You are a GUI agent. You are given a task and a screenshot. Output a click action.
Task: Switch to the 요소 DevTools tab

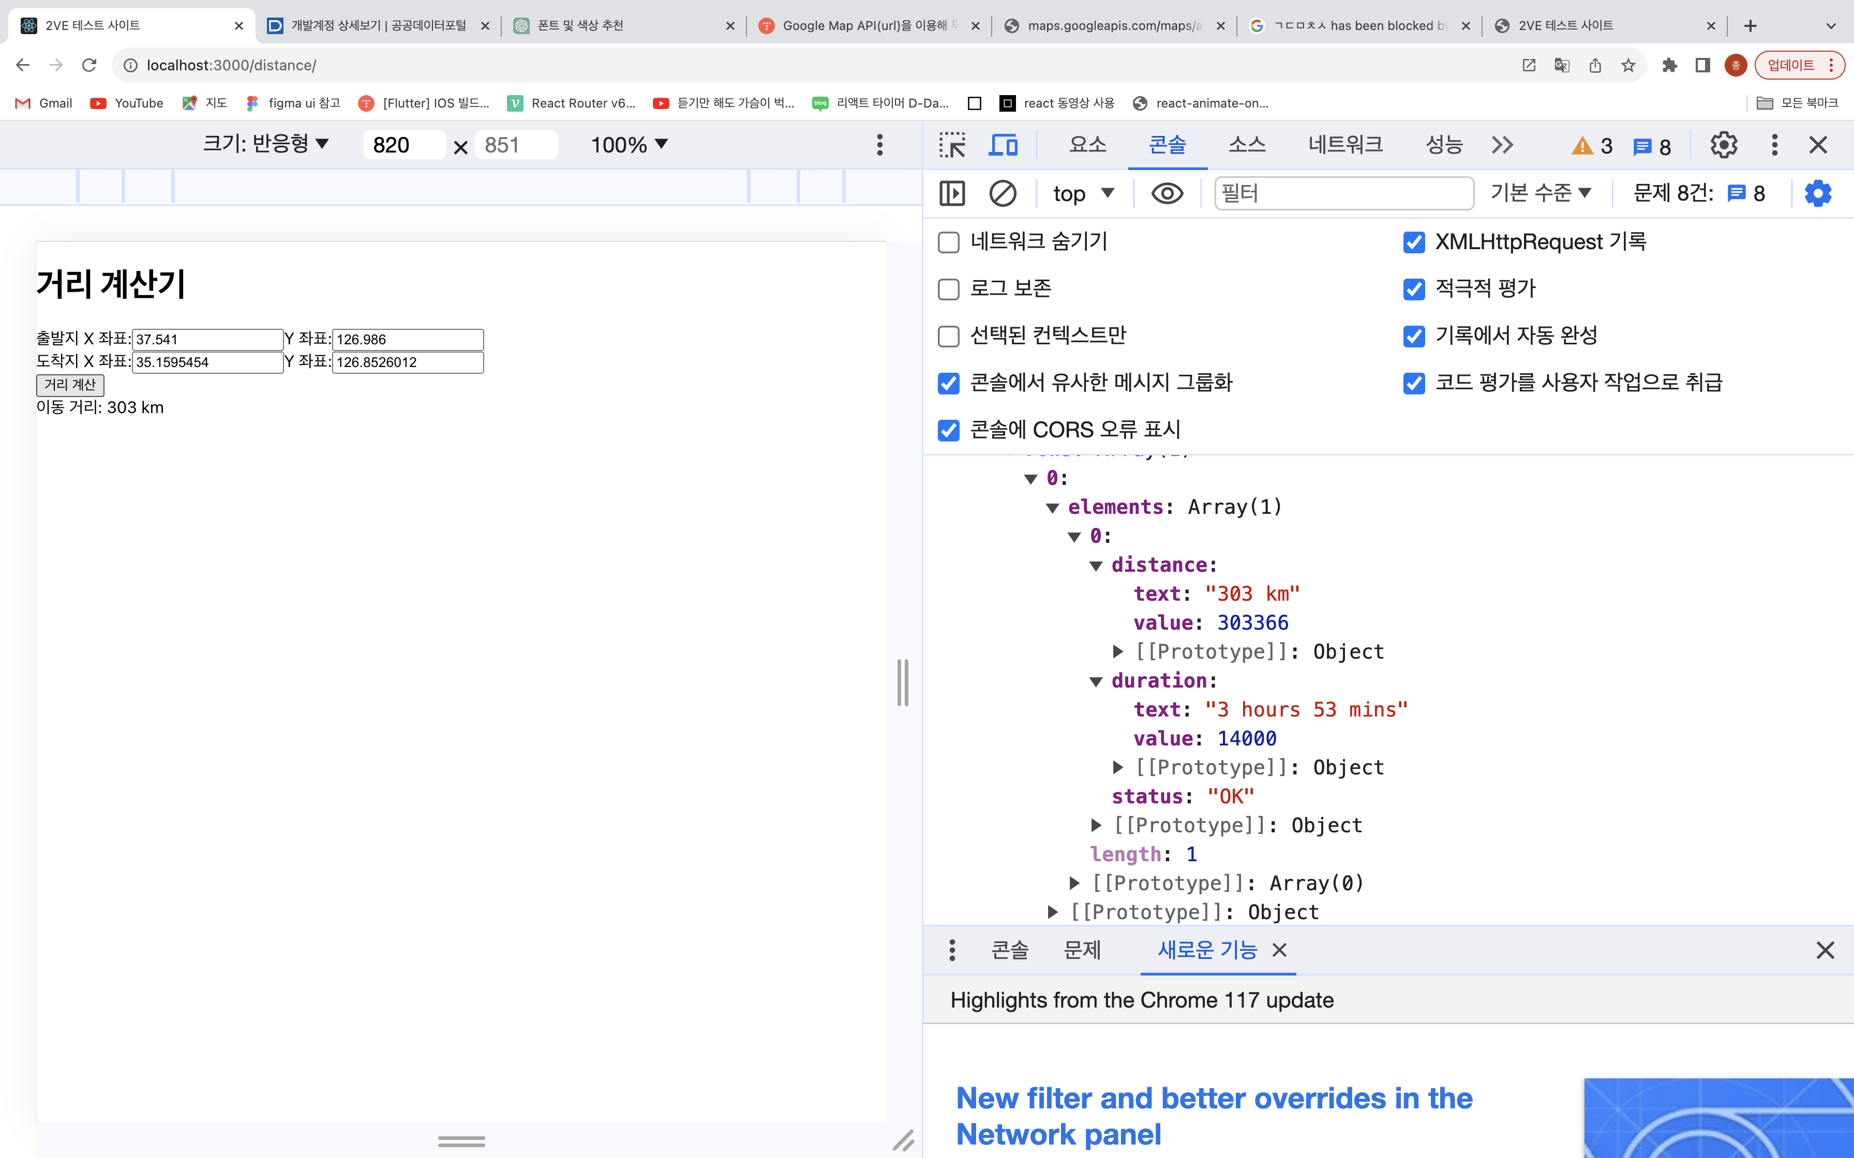(1087, 145)
